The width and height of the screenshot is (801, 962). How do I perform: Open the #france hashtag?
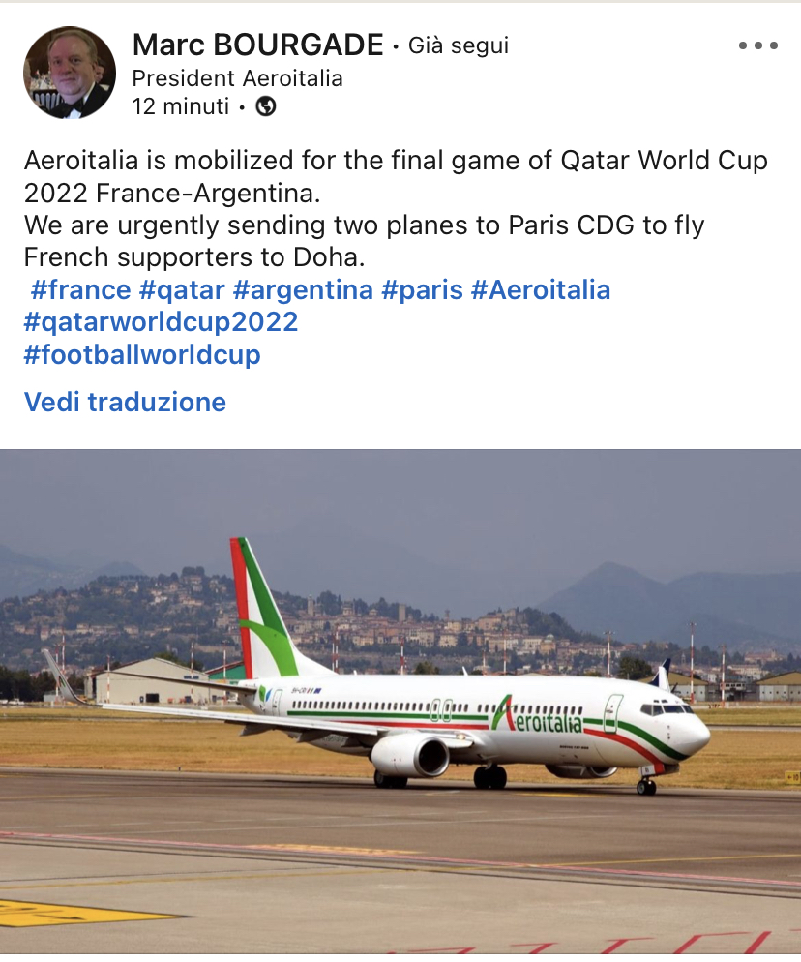pos(80,289)
